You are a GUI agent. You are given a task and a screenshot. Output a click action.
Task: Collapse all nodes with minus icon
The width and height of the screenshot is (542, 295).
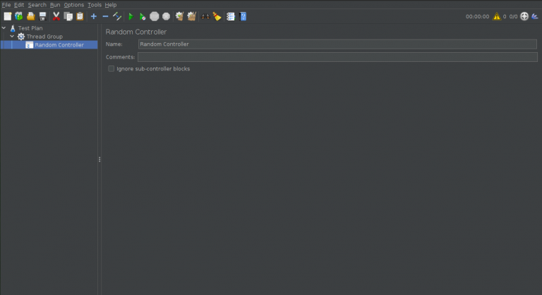tap(105, 16)
